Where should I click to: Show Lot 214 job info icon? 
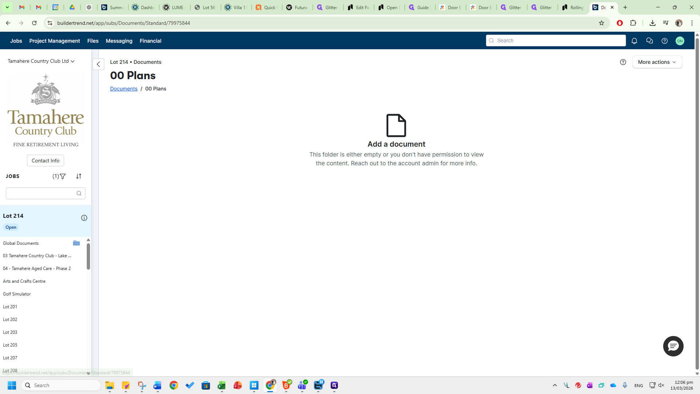[x=84, y=218]
